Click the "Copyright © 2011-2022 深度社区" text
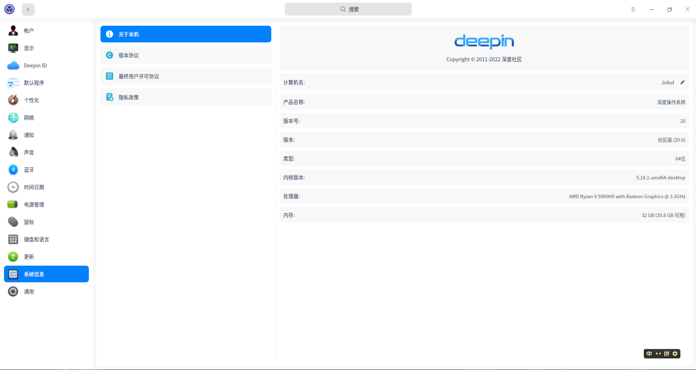This screenshot has height=370, width=696. [x=484, y=59]
